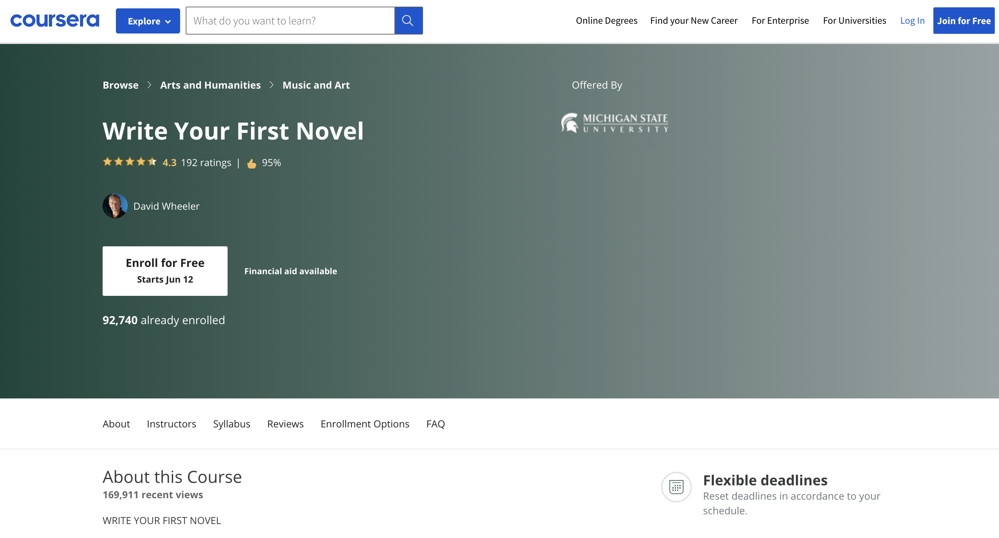
Task: Click '169,911 recent views' text
Action: click(x=153, y=495)
